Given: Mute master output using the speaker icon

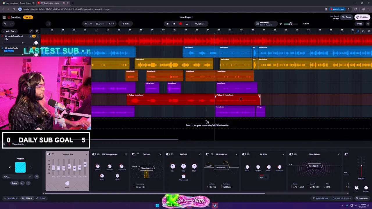Looking at the screenshot, I should click(x=281, y=24).
